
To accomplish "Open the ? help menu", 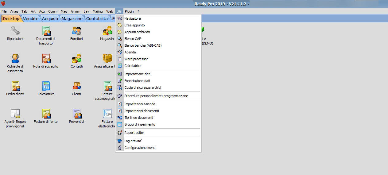I will [138, 11].
